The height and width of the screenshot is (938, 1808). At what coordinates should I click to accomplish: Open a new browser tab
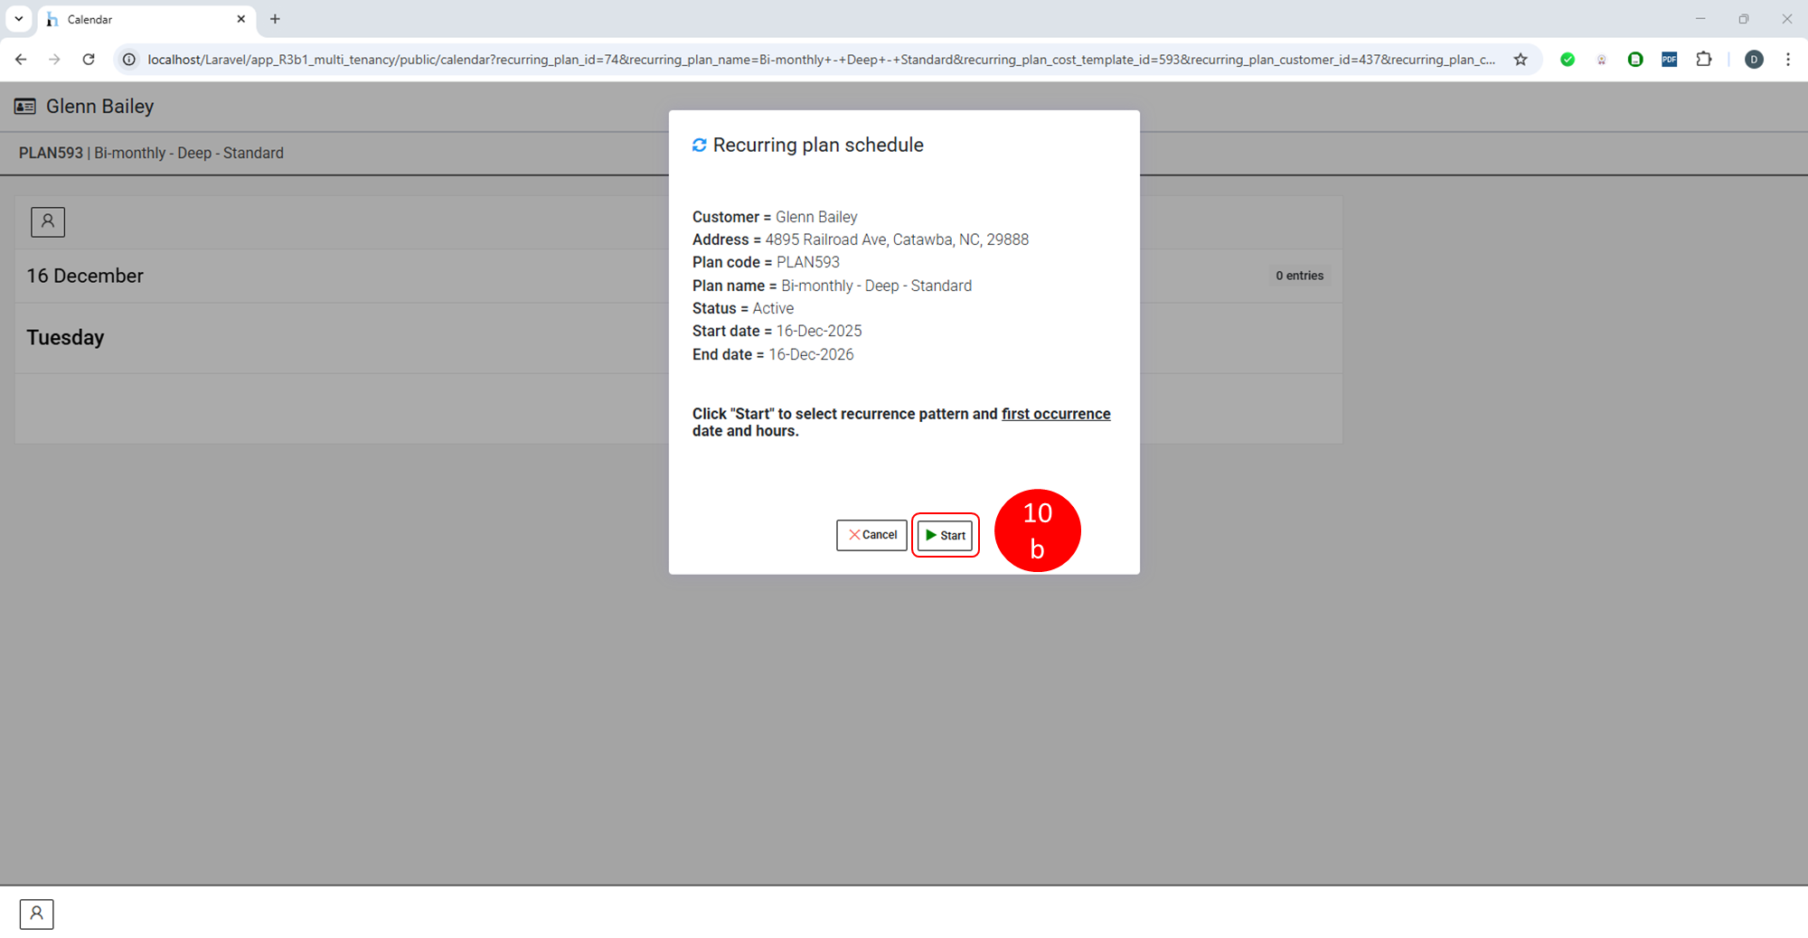(275, 19)
